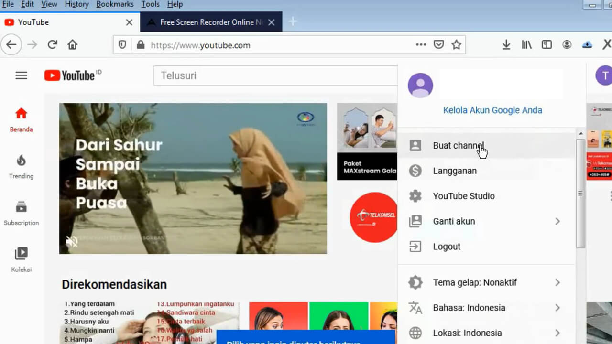Go to the browser Home page
This screenshot has height=344, width=612.
(72, 45)
